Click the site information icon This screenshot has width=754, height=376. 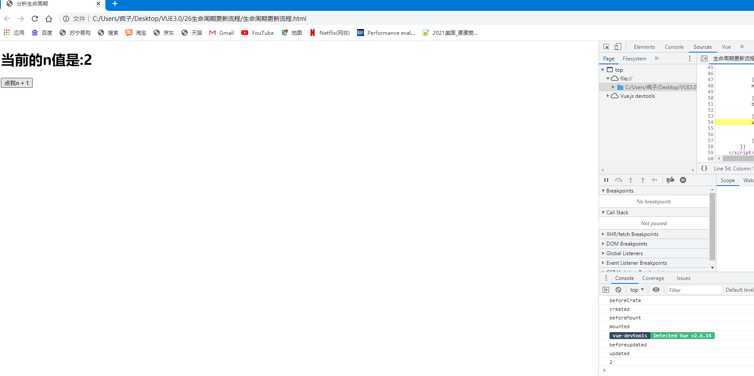(x=66, y=19)
